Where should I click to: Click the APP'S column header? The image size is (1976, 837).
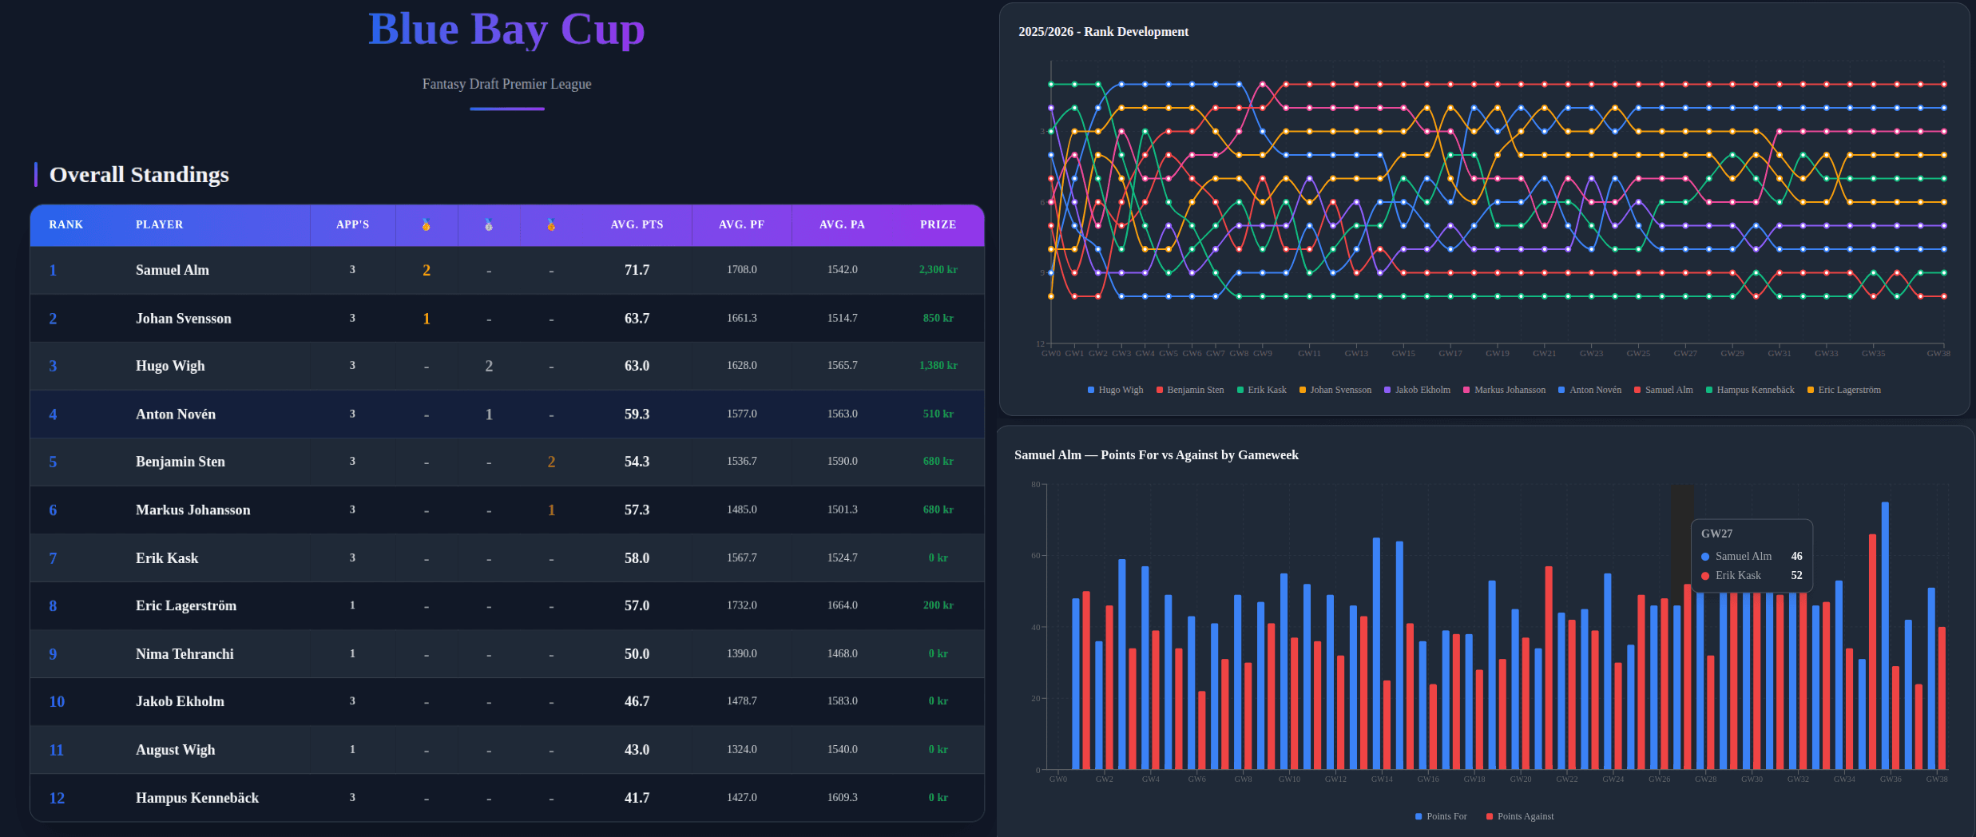click(353, 224)
